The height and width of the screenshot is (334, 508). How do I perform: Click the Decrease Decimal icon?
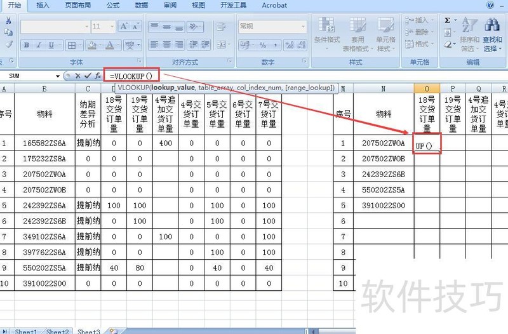302,45
